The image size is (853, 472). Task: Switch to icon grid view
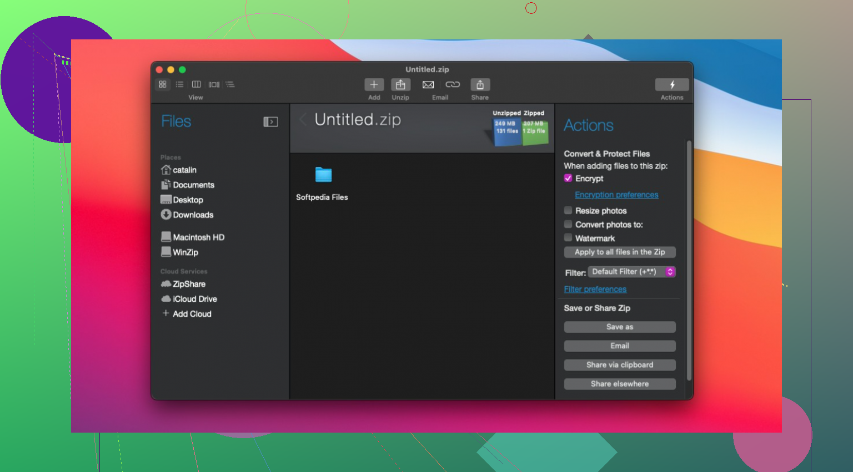[163, 84]
